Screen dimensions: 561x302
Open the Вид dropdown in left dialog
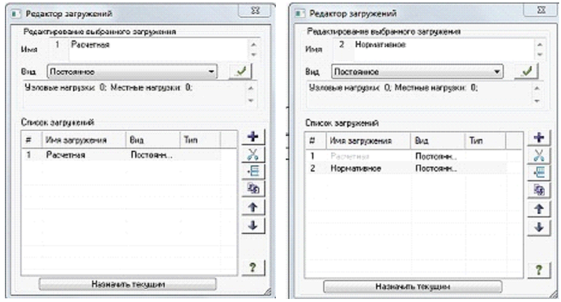(132, 72)
